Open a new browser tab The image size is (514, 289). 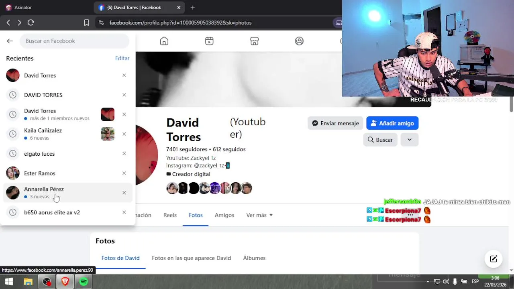point(193,8)
